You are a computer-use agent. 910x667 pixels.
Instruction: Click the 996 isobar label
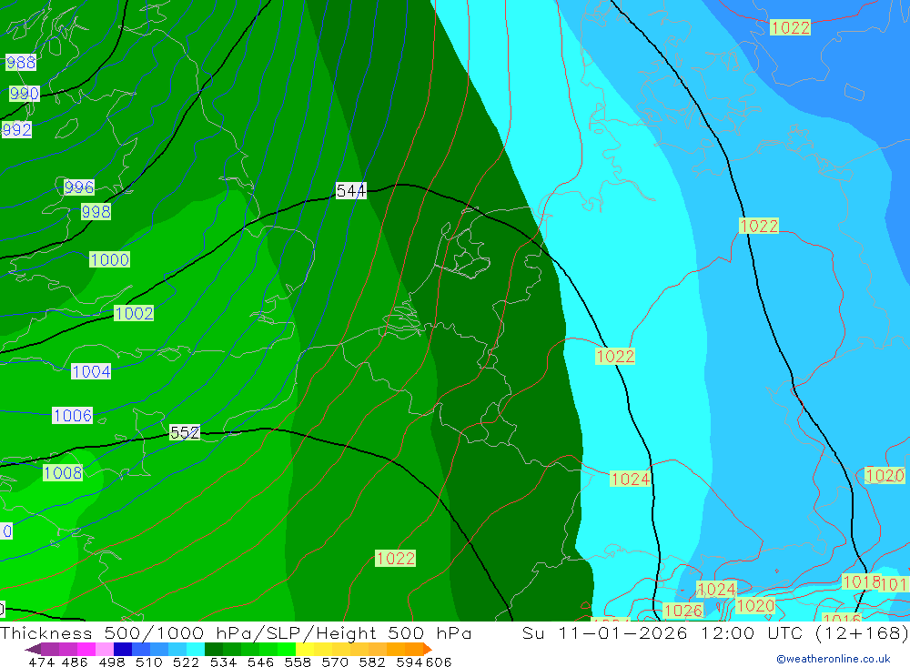click(79, 187)
